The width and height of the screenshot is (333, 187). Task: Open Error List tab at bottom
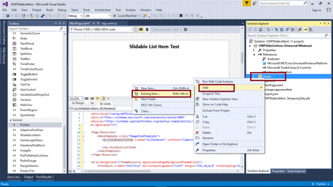[x=14, y=177]
